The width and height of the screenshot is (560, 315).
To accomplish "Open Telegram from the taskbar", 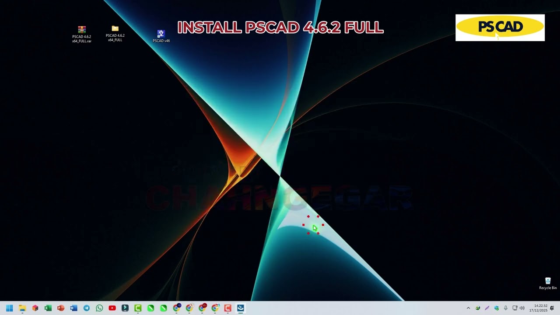I will (x=87, y=308).
